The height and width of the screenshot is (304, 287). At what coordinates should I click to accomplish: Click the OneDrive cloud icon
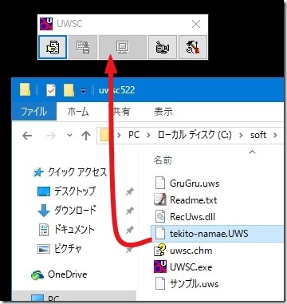(x=37, y=275)
